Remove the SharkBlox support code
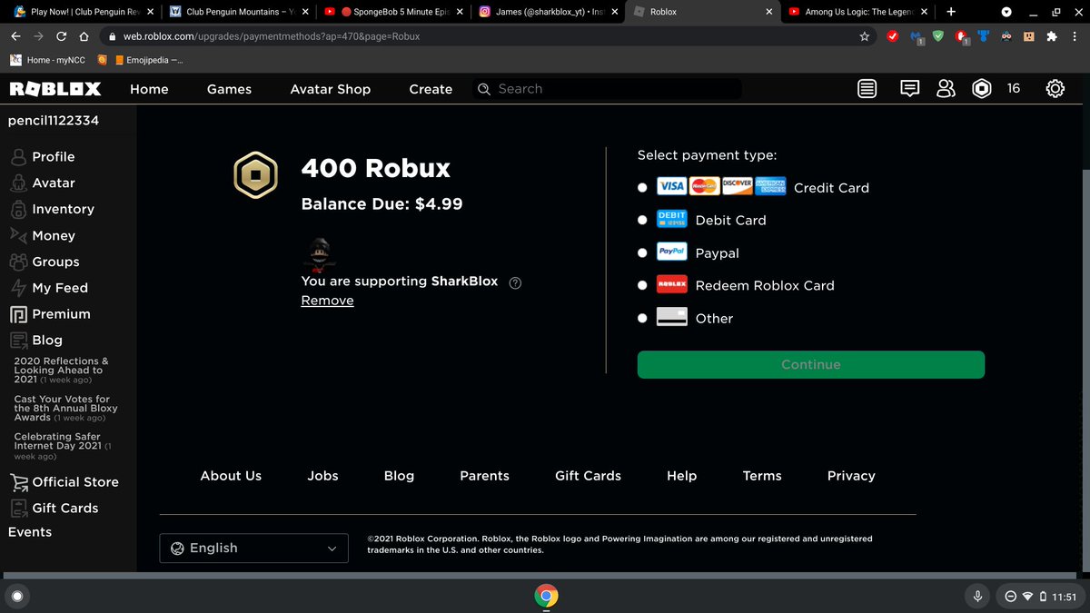This screenshot has width=1090, height=613. coord(327,301)
